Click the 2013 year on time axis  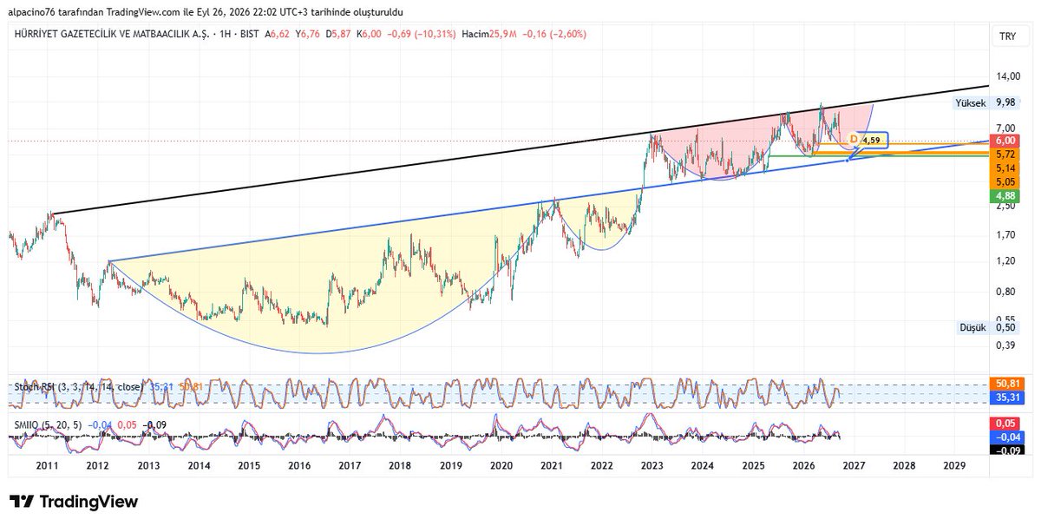148,466
